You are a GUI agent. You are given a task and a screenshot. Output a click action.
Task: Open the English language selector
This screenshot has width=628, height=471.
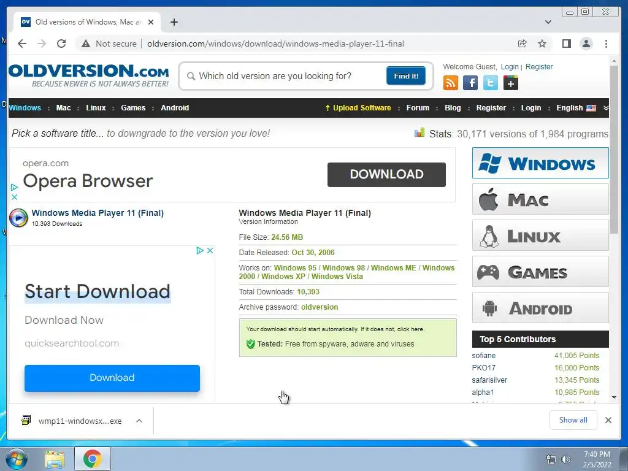[x=576, y=108]
